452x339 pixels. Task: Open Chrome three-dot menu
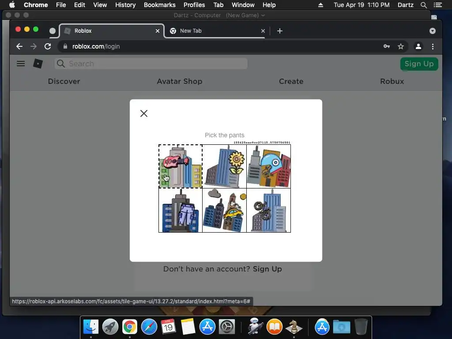coord(433,46)
